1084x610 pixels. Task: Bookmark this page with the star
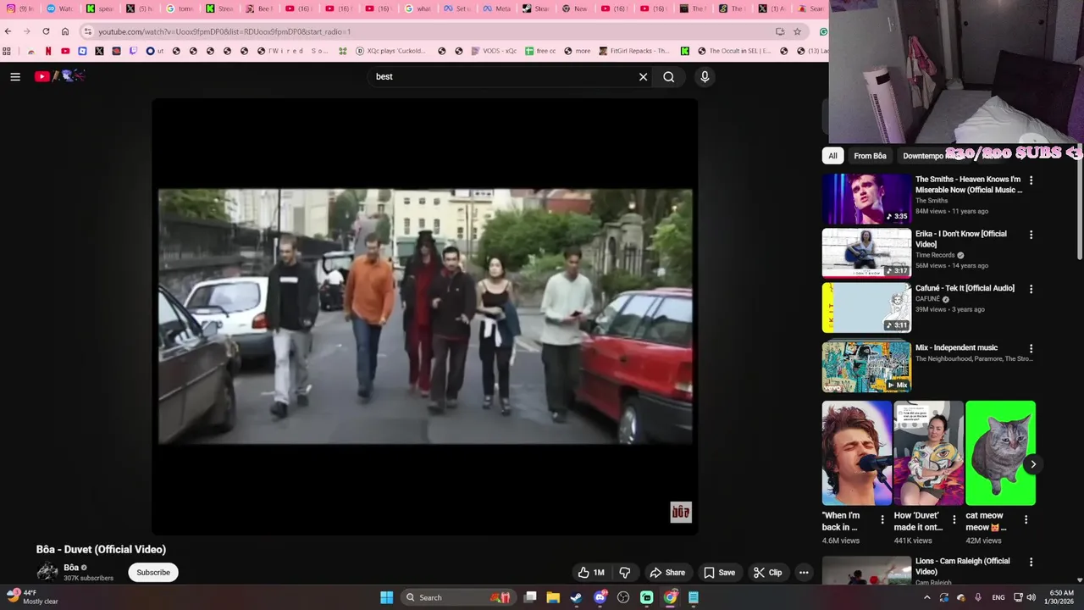(797, 31)
